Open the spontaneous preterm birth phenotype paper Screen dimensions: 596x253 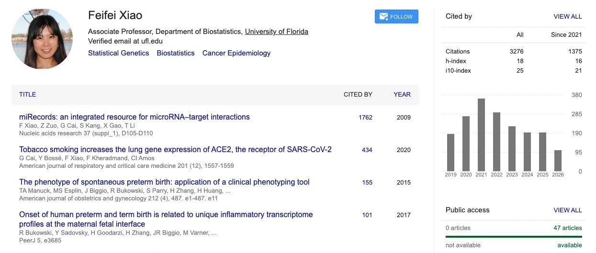164,182
